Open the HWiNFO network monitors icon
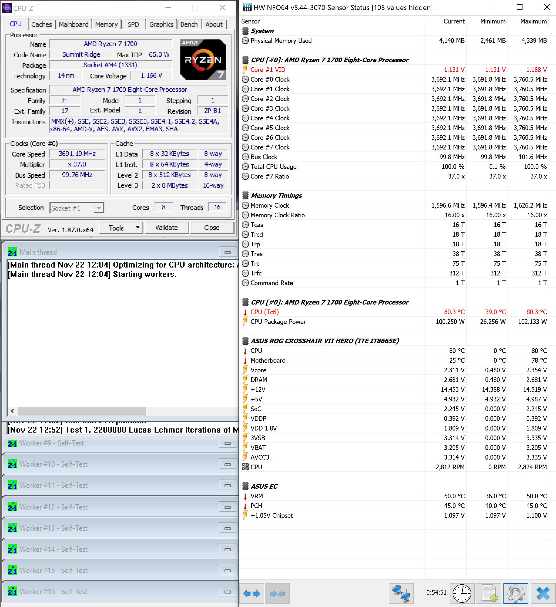Viewport: 556px width, 607px height. point(401,593)
